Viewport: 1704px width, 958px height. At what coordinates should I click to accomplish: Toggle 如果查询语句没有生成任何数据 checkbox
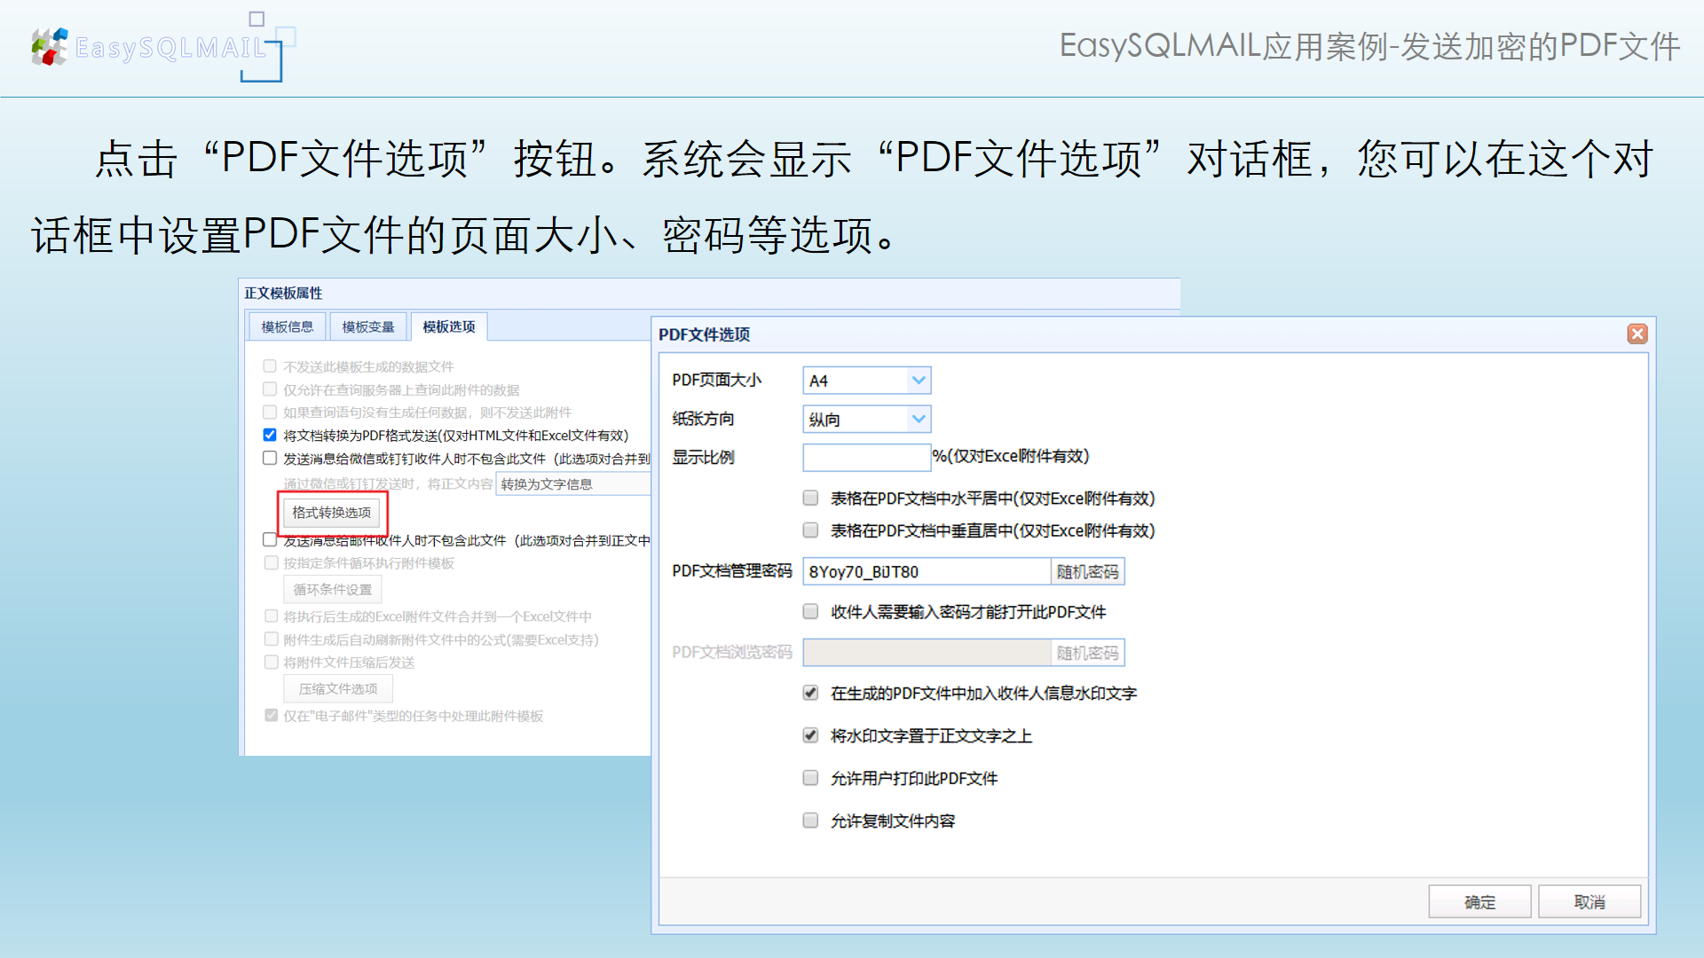tap(270, 412)
